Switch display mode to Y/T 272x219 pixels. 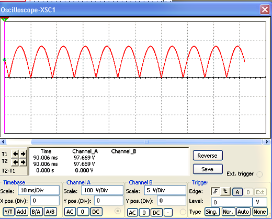[8, 212]
